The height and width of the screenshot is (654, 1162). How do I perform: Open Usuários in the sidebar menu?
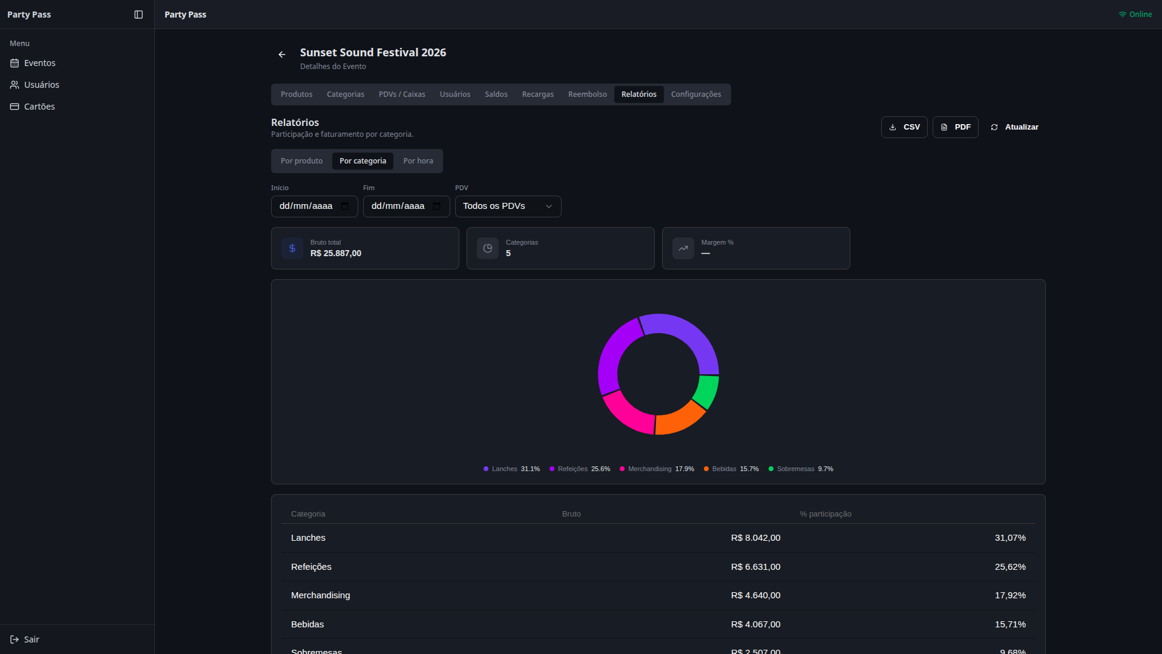(x=42, y=85)
